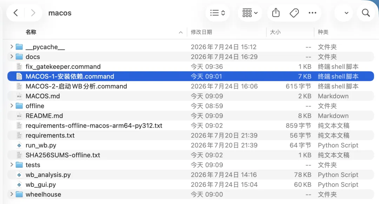Expand the wheelhouse folder disclosure arrow

pos(11,194)
